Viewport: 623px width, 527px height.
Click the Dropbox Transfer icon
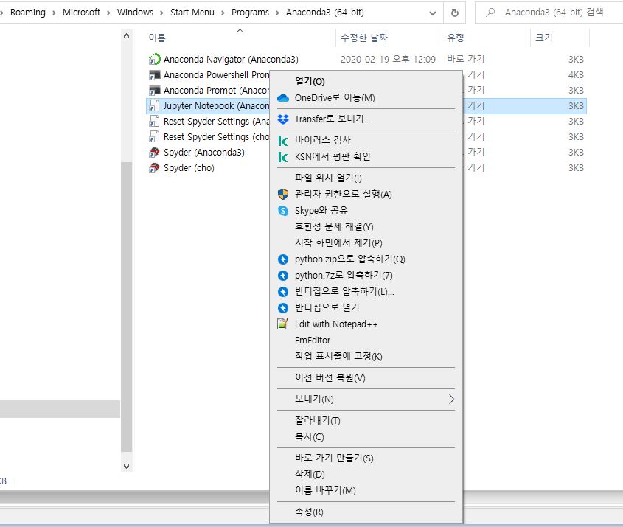click(x=283, y=119)
